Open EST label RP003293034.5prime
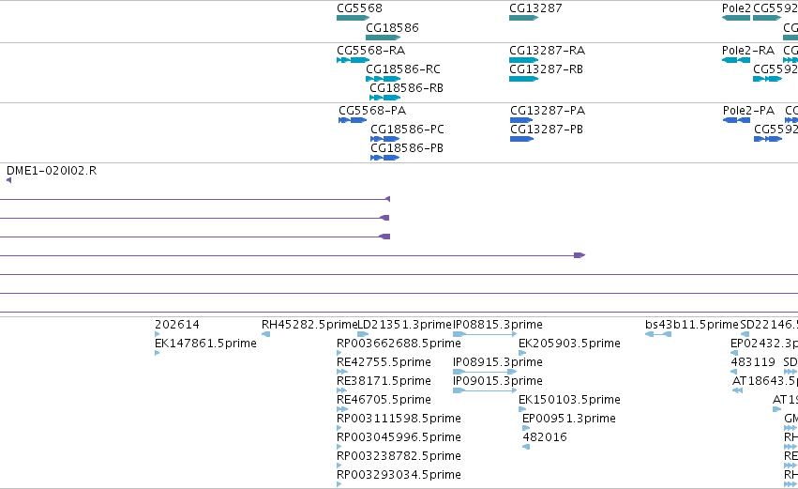This screenshot has height=489, width=798. tap(399, 475)
